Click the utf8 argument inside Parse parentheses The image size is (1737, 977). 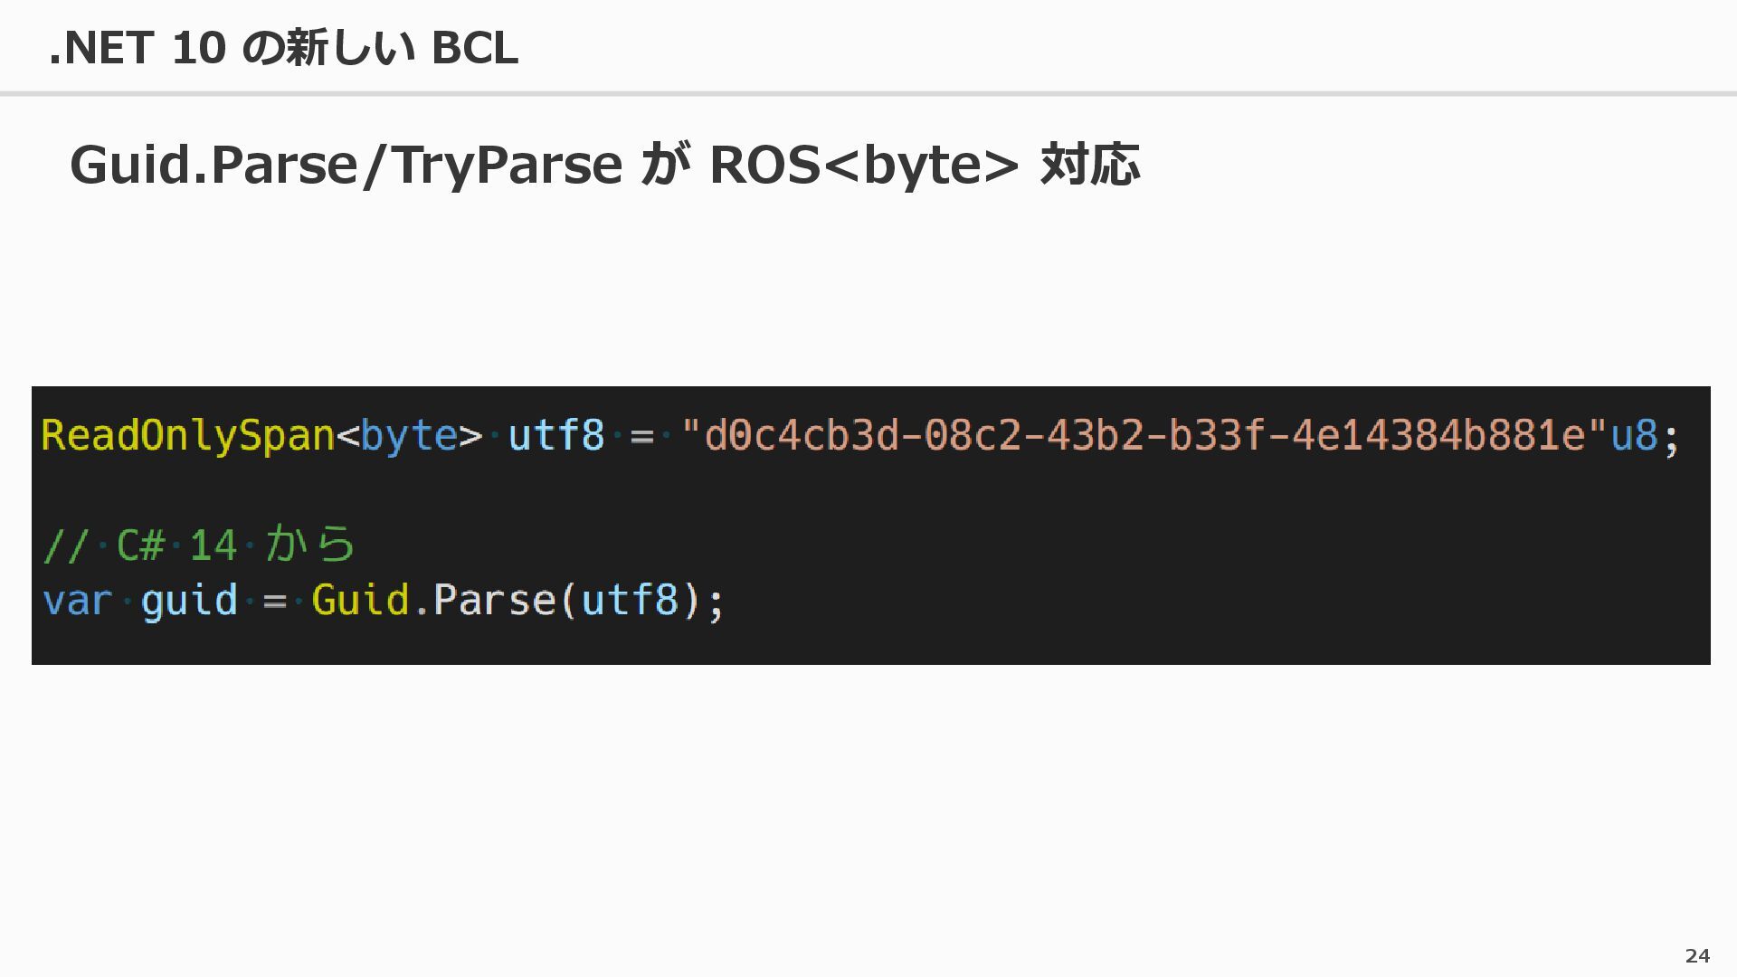pos(630,600)
